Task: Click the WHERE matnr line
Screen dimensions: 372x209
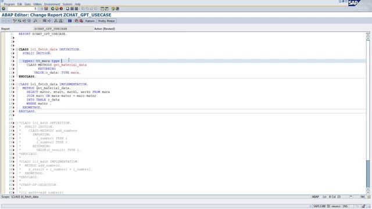Action: click(x=39, y=103)
